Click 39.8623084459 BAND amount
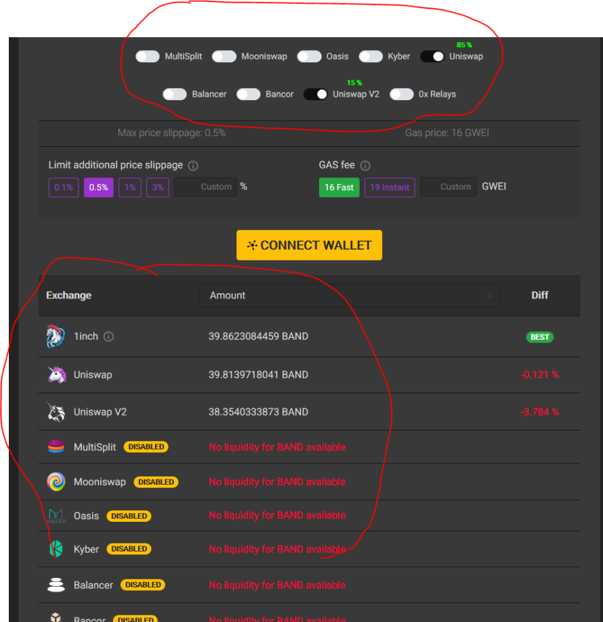This screenshot has width=603, height=622. click(x=258, y=336)
